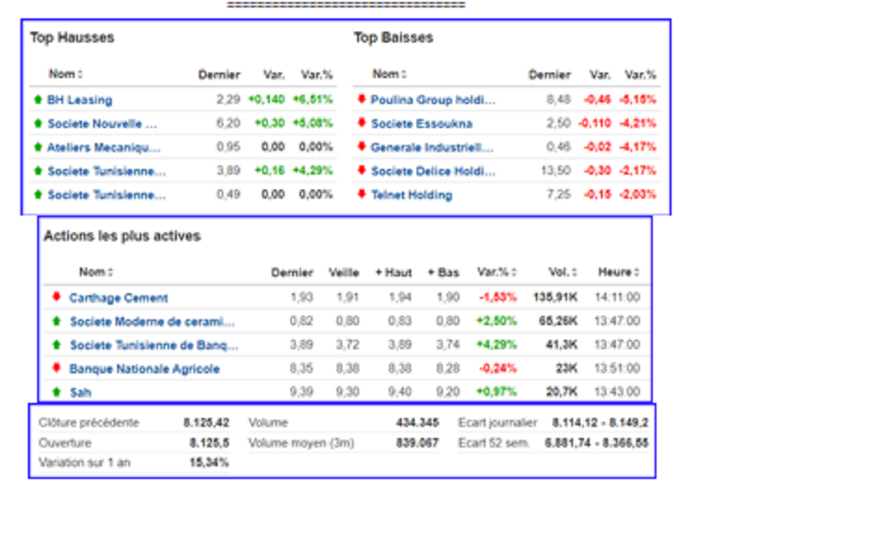Screen dimensions: 878x557
Task: Click green up arrow beside Sah
Action: 56,392
